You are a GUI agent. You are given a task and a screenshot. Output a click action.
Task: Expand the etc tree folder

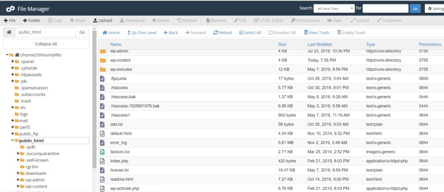12,107
